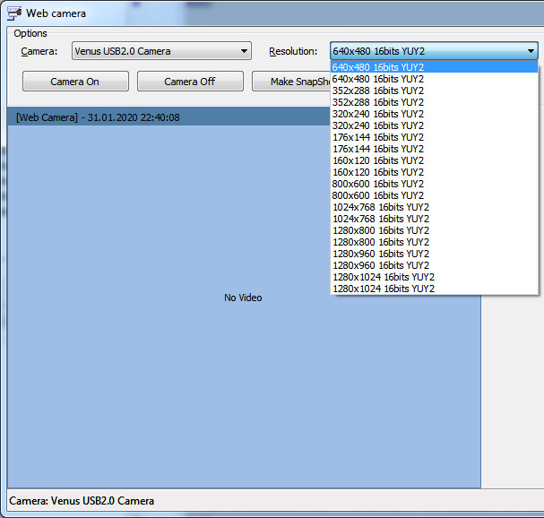544x518 pixels.
Task: Click the status bar camera name text
Action: 82,501
